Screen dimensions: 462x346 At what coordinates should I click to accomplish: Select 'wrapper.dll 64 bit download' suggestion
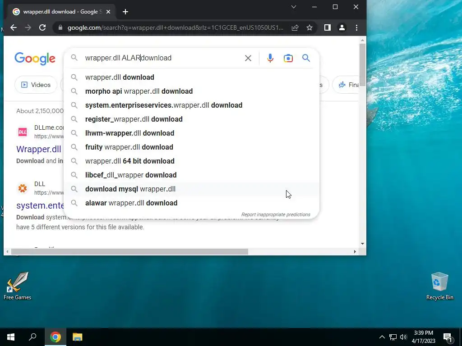coord(191,161)
